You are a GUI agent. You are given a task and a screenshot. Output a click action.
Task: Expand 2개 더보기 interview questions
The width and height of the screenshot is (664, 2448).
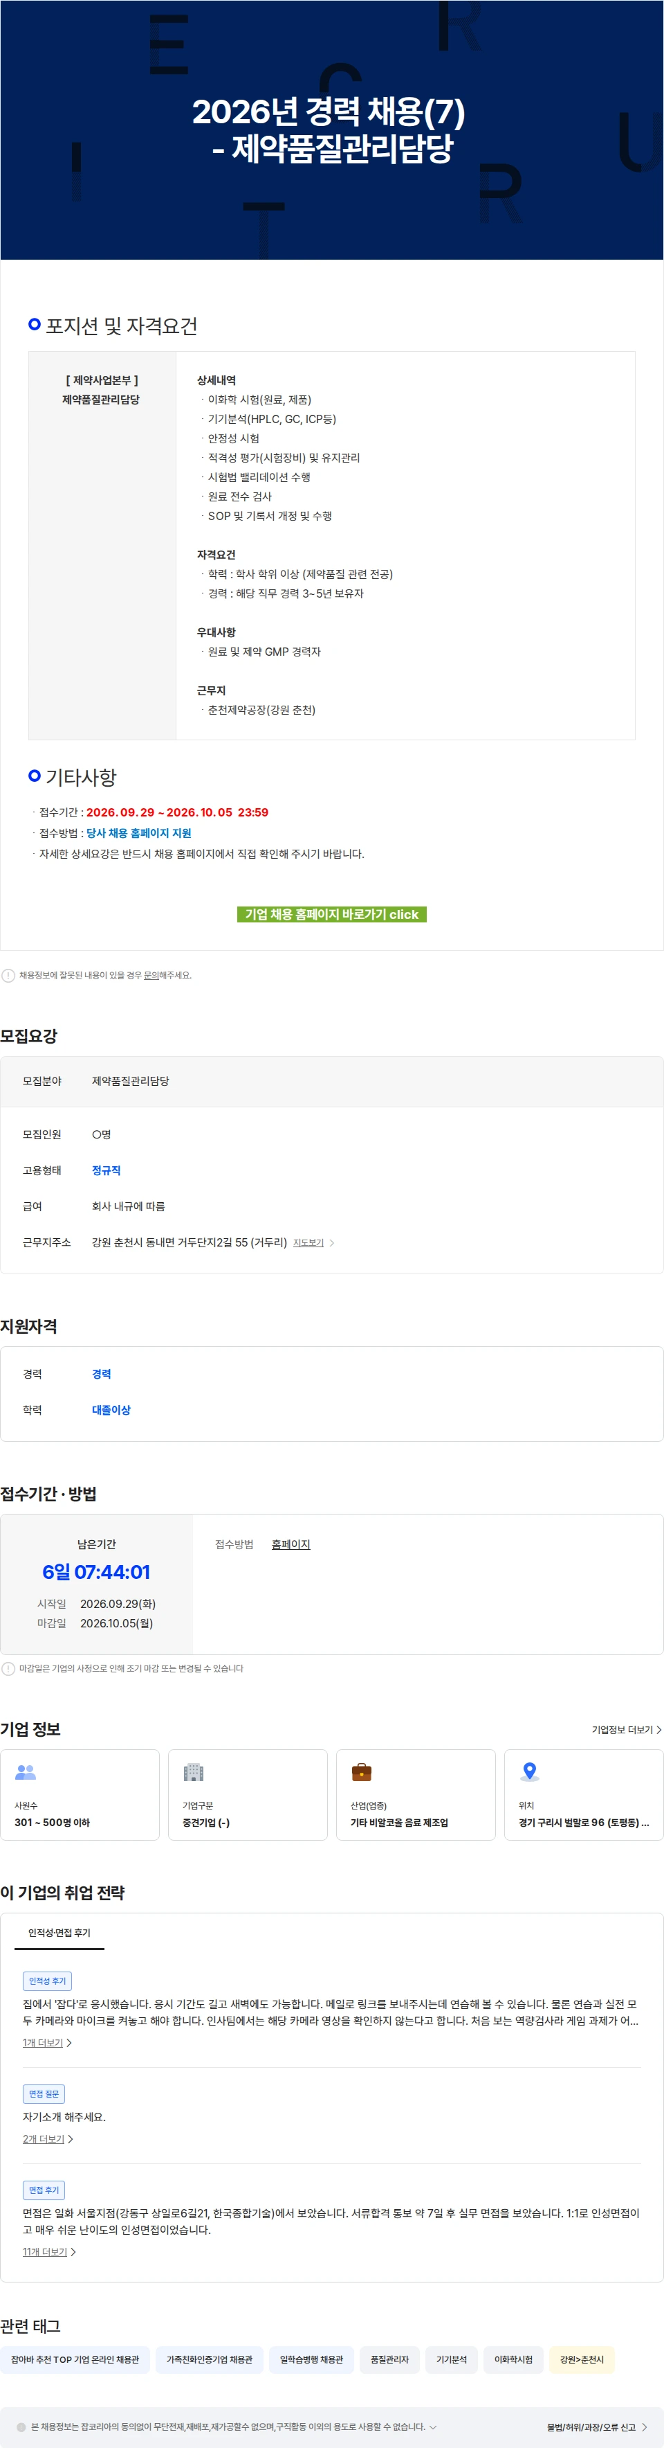48,2139
